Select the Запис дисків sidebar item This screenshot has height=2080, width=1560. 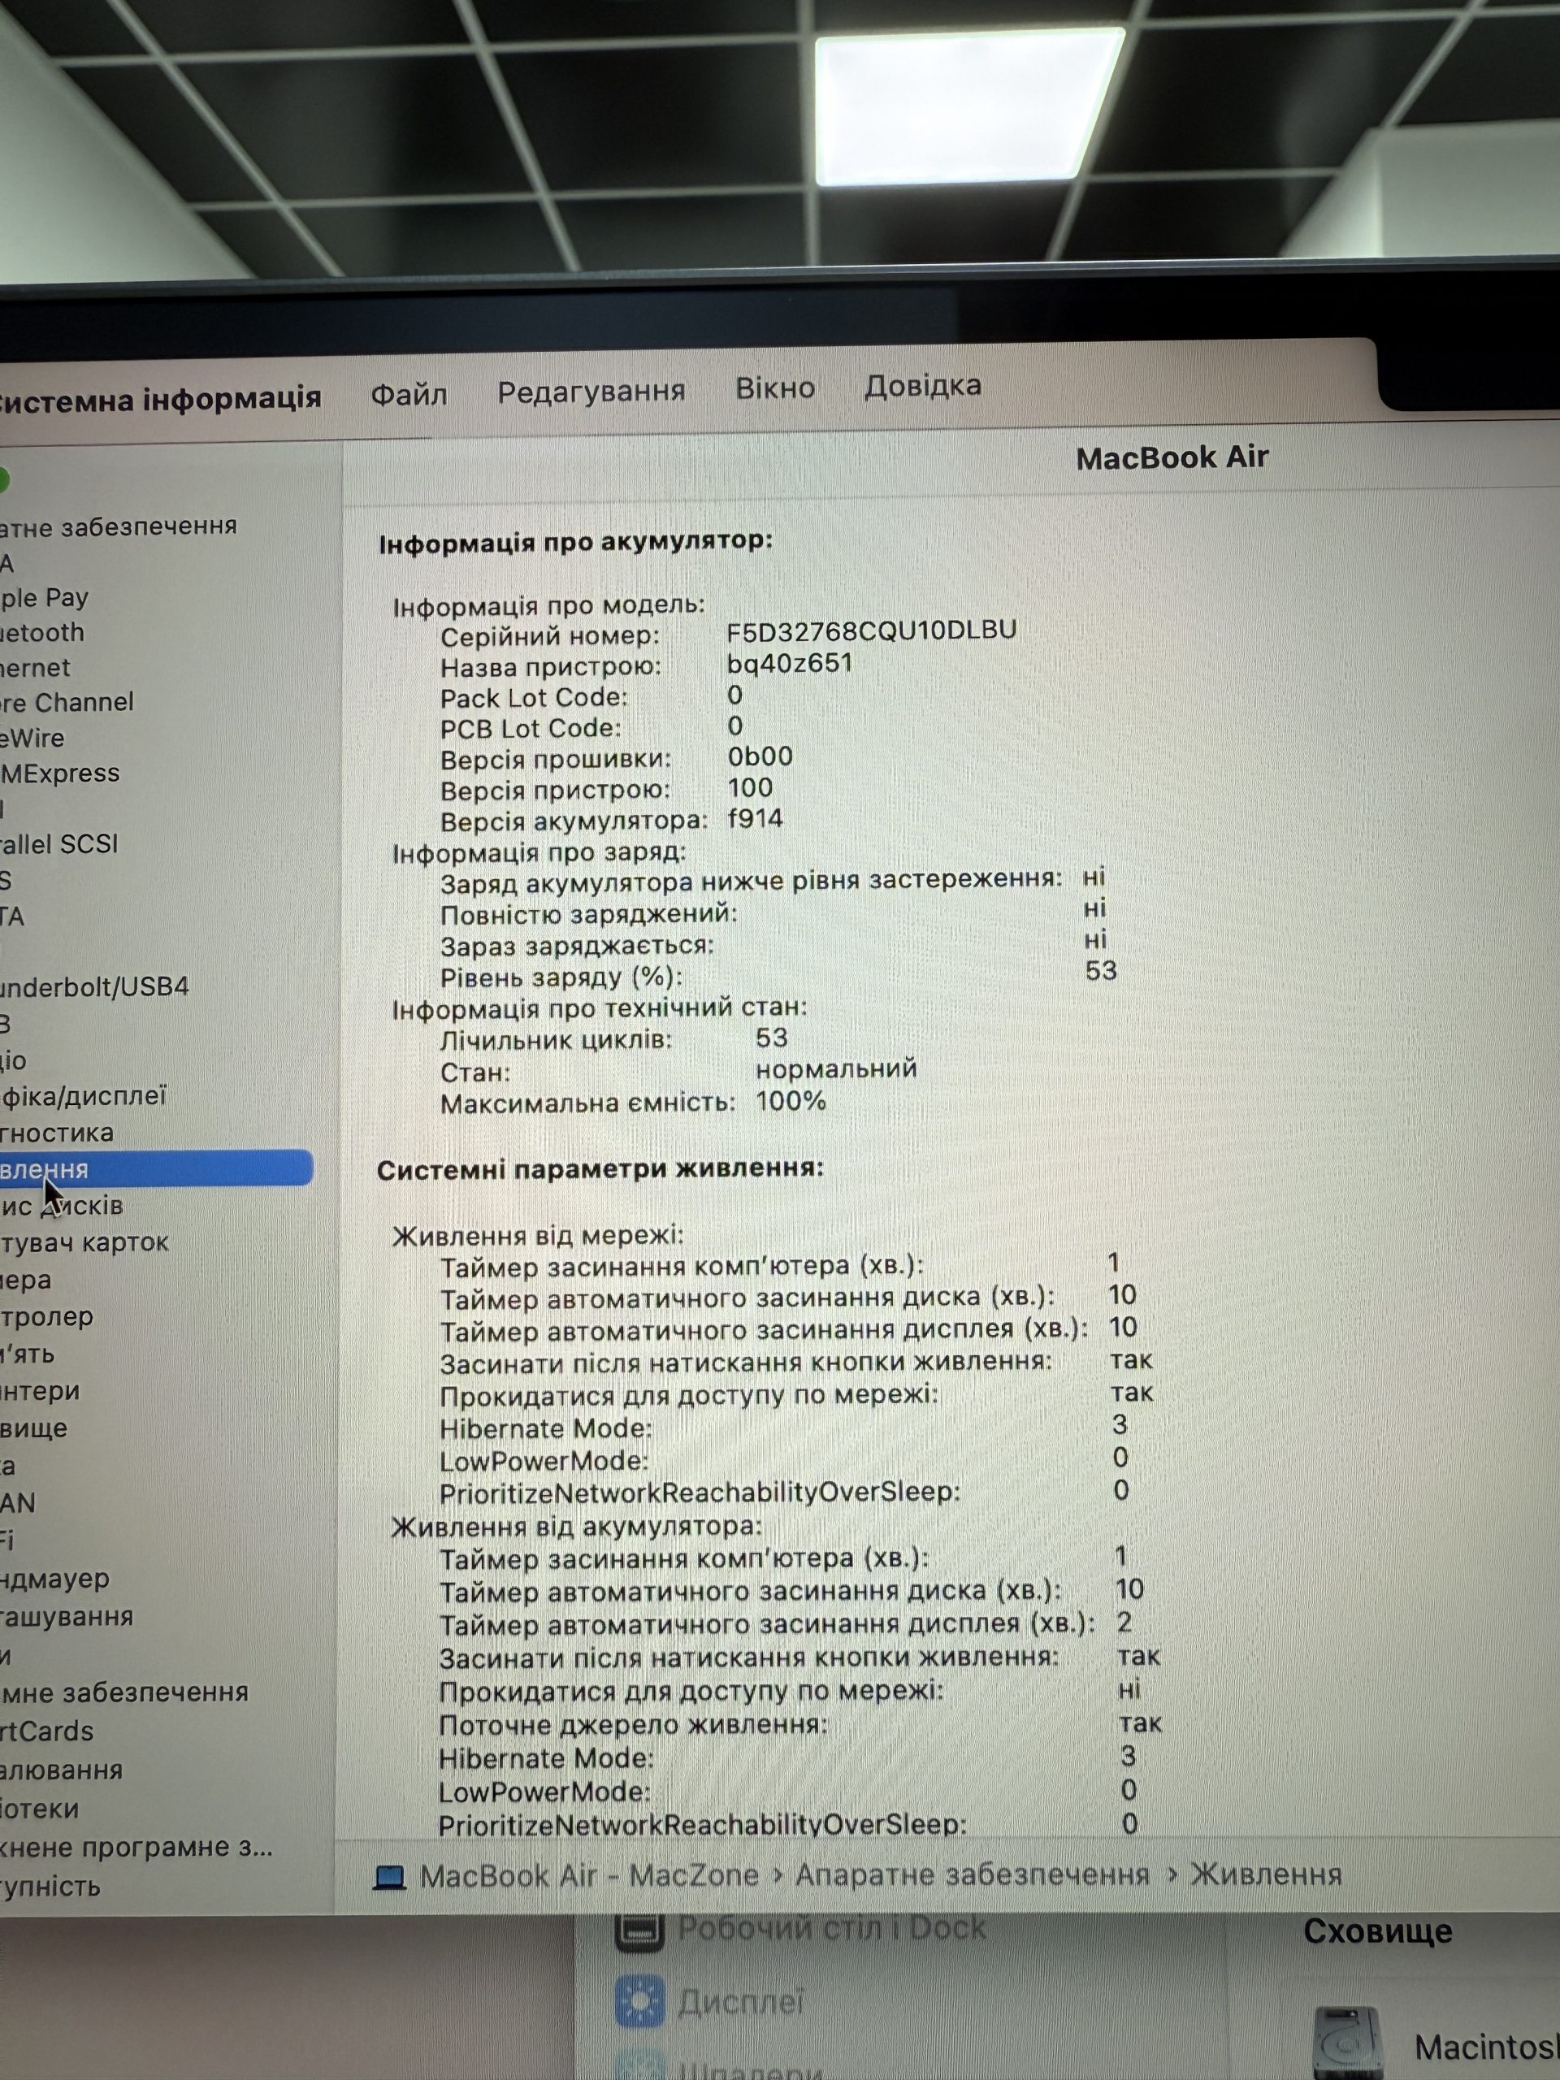click(62, 1207)
